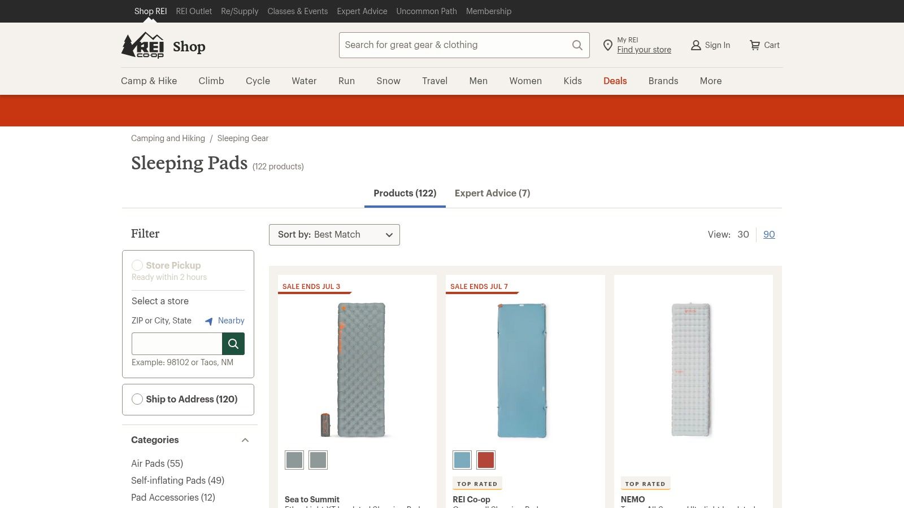904x508 pixels.
Task: Go to Re/Supply
Action: coord(240,11)
